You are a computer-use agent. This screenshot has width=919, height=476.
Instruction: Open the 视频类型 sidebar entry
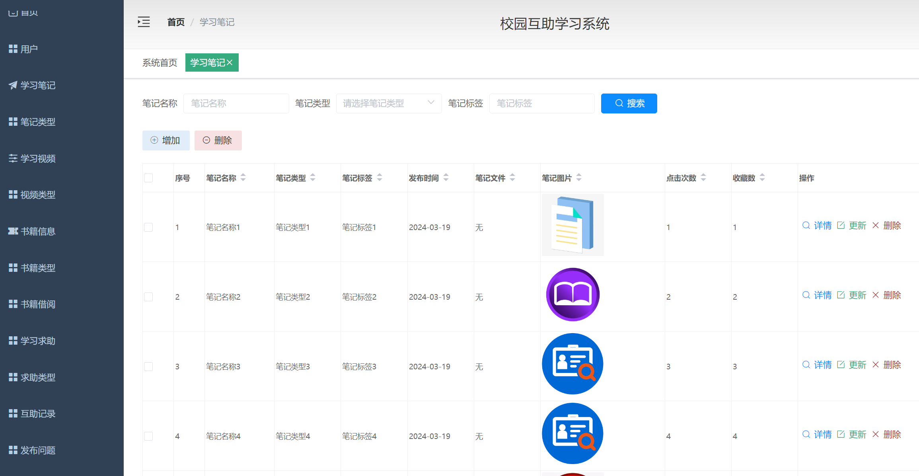pos(37,195)
